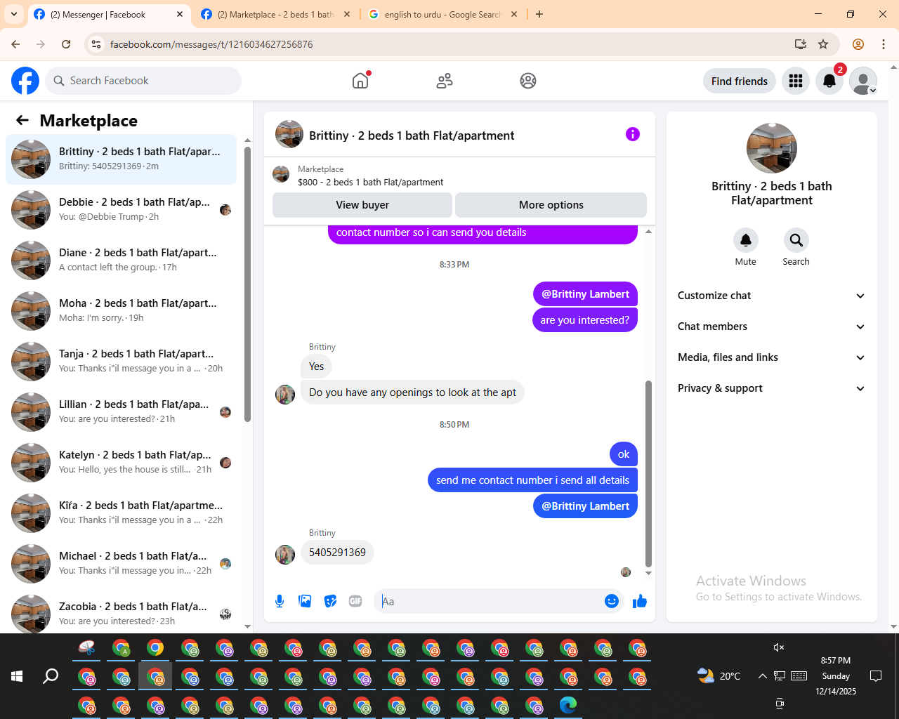The width and height of the screenshot is (899, 719).
Task: Send a thumbs-up like
Action: pyautogui.click(x=640, y=601)
